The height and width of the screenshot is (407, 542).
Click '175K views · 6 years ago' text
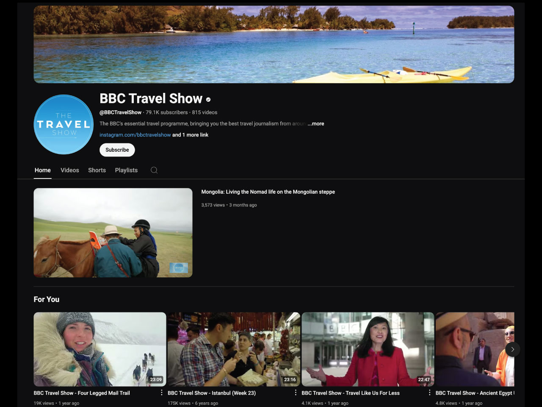193,403
